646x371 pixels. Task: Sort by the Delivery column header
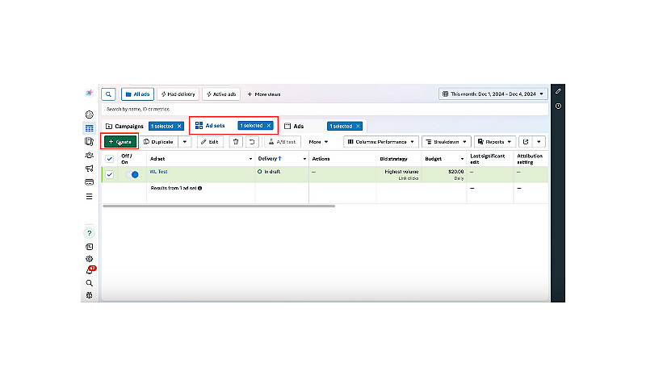tap(270, 159)
